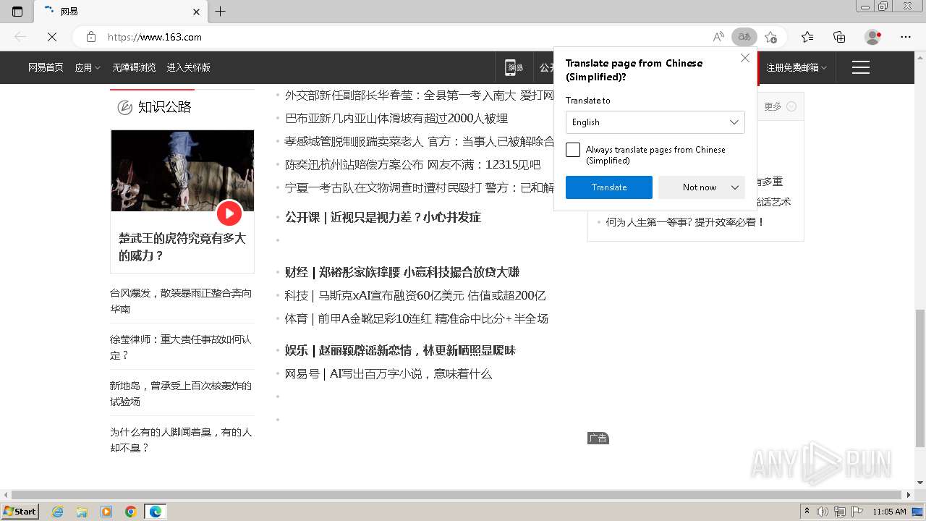Open 何为人生第一等事 link
Viewport: 926px width, 521px height.
685,222
